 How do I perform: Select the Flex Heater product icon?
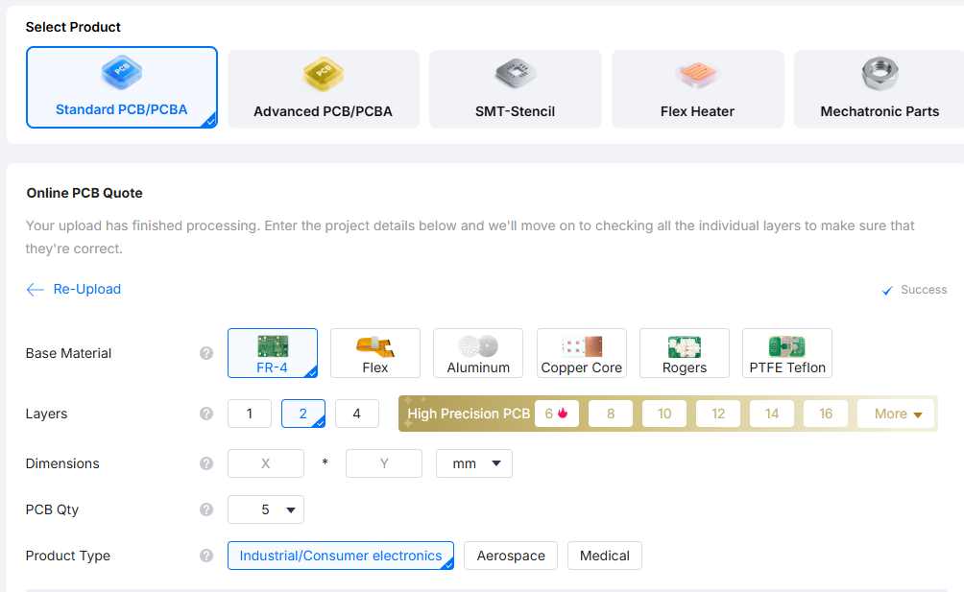pyautogui.click(x=697, y=74)
